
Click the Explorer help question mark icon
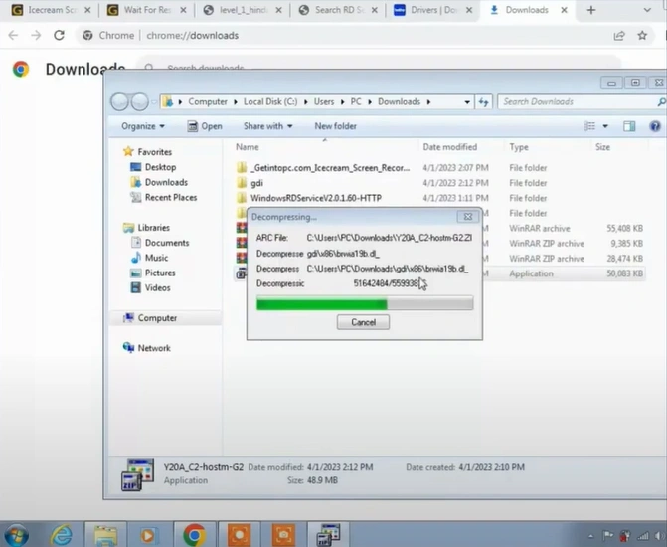655,126
